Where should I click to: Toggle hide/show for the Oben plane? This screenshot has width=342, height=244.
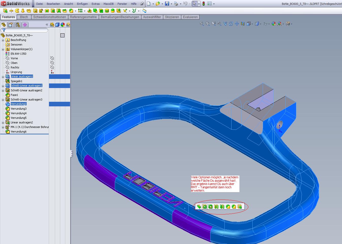point(52,63)
